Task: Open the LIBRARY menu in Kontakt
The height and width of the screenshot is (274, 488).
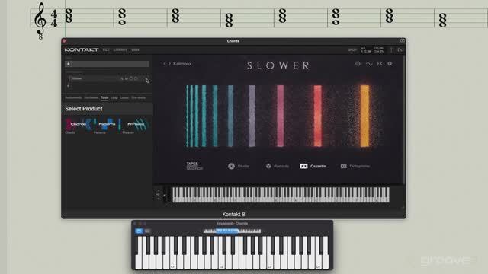Action: click(120, 49)
